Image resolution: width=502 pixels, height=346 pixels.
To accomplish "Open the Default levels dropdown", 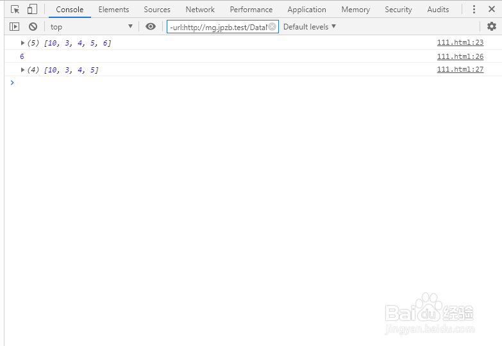I will (x=310, y=26).
